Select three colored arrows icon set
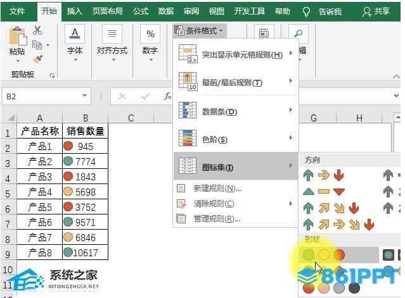The height and width of the screenshot is (298, 405). point(323,175)
